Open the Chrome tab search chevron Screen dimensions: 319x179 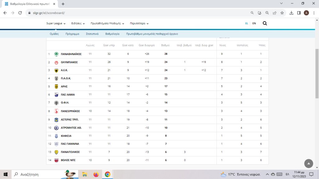(x=281, y=3)
